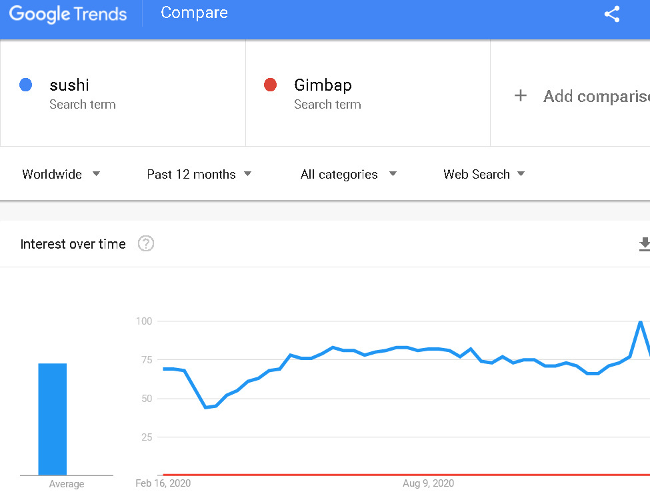
Task: Click the red Gimbap color dot
Action: click(x=270, y=85)
